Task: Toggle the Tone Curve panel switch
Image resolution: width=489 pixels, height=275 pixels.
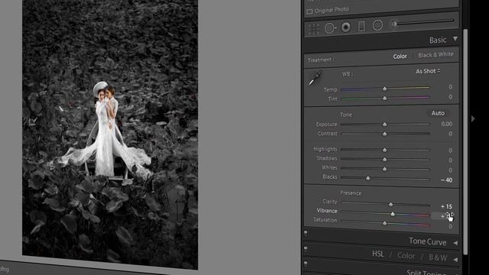Action: (306, 232)
